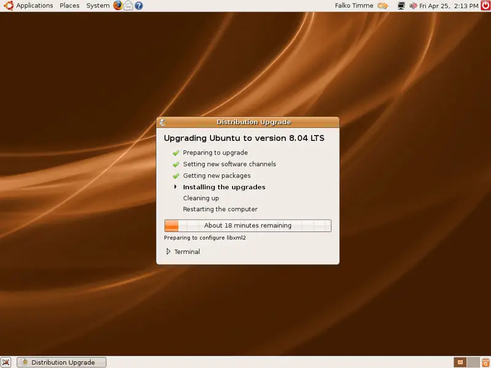Open the Applications menu

[34, 6]
